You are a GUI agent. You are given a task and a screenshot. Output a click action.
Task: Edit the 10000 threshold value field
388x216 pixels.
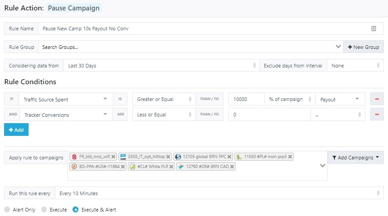(x=246, y=99)
